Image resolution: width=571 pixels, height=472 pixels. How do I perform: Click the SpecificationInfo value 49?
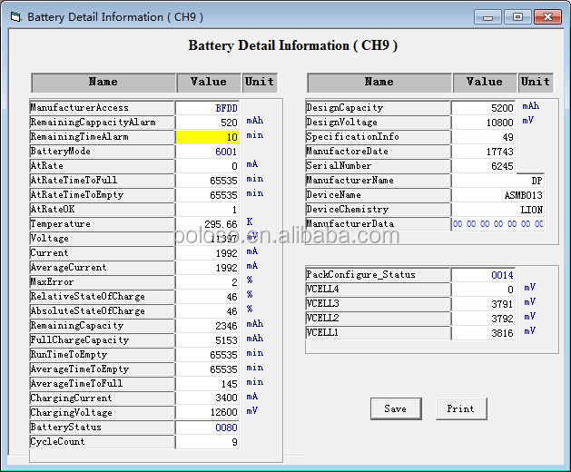tap(483, 137)
